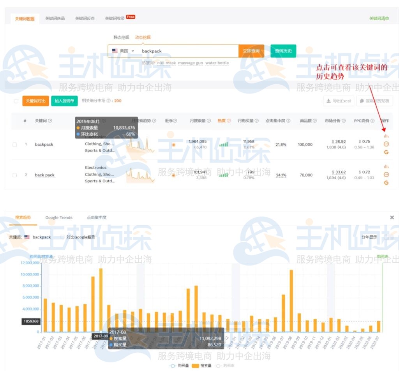Open trend chart icon for back pack row
Image resolution: width=399 pixels, height=371 pixels.
[386, 167]
